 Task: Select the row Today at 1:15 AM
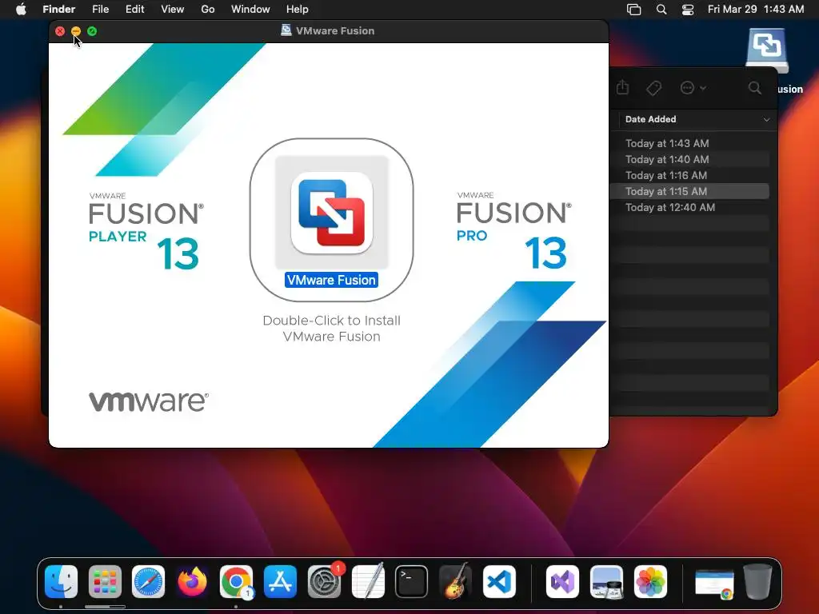(689, 191)
